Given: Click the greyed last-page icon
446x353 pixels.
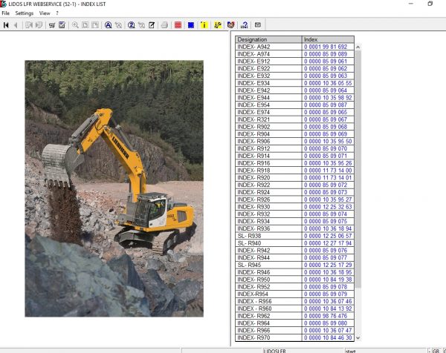Looking at the screenshot, I should click(x=39, y=25).
